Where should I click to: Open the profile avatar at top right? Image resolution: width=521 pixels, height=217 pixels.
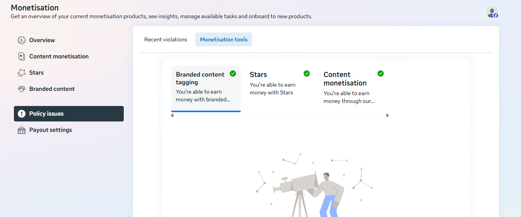click(492, 12)
